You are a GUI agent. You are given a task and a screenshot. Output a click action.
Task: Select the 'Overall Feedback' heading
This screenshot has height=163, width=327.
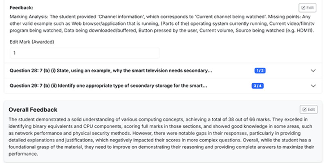pos(33,110)
